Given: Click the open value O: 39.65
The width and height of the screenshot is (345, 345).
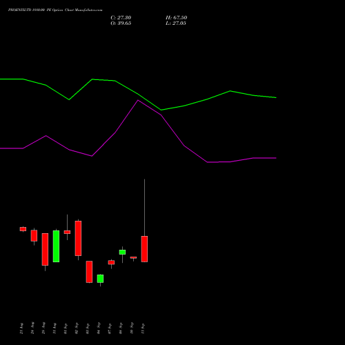Looking at the screenshot, I should (121, 23).
